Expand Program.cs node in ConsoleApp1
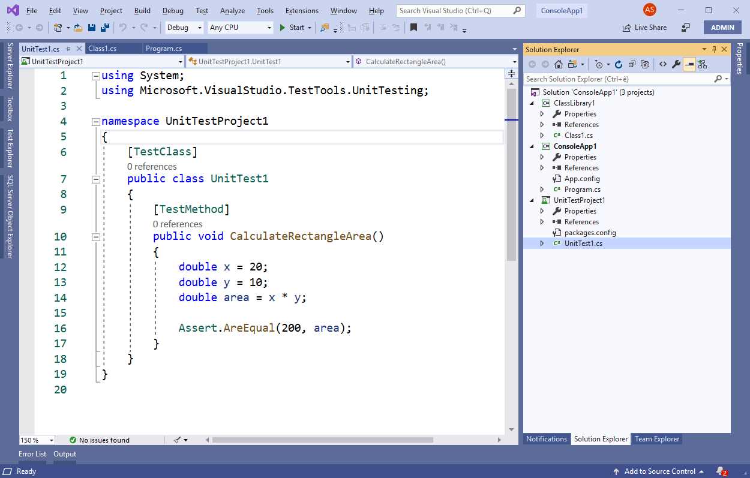Viewport: 750px width, 478px height. [542, 190]
